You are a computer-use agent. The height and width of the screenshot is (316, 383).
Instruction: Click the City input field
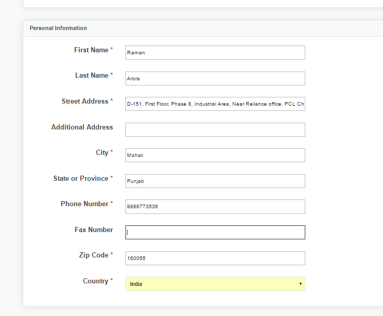click(x=215, y=155)
